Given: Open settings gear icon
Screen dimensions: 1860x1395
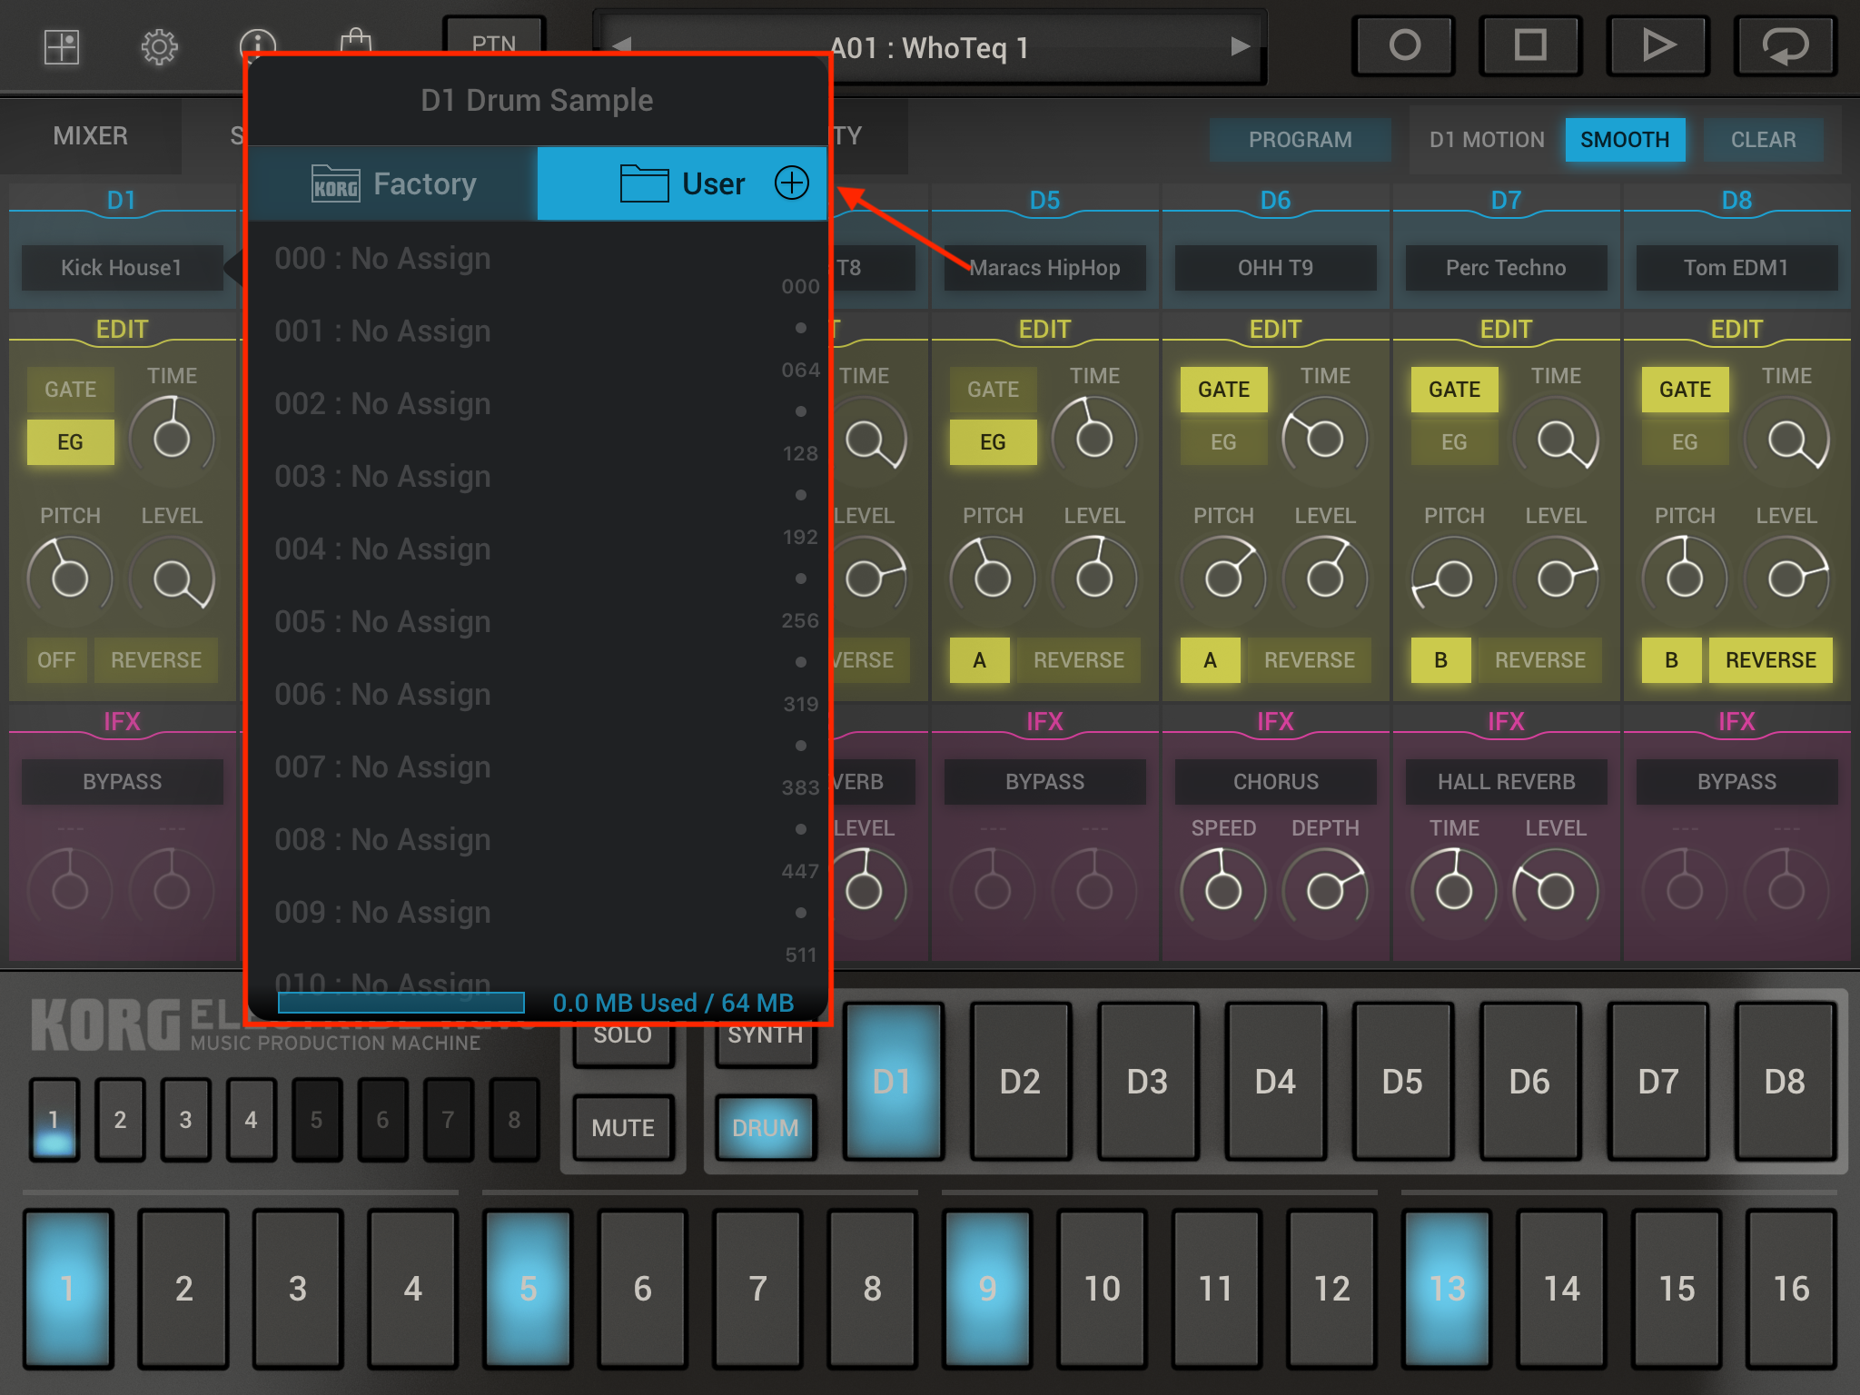Looking at the screenshot, I should pyautogui.click(x=159, y=46).
